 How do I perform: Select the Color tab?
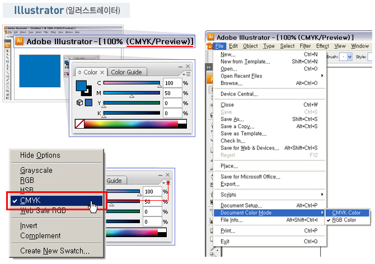tap(91, 72)
